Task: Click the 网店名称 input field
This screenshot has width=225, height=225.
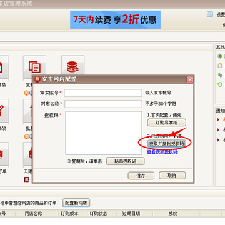Action: tap(103, 104)
